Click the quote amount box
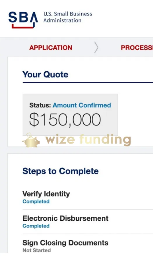The width and height of the screenshot is (153, 272). 70,115
